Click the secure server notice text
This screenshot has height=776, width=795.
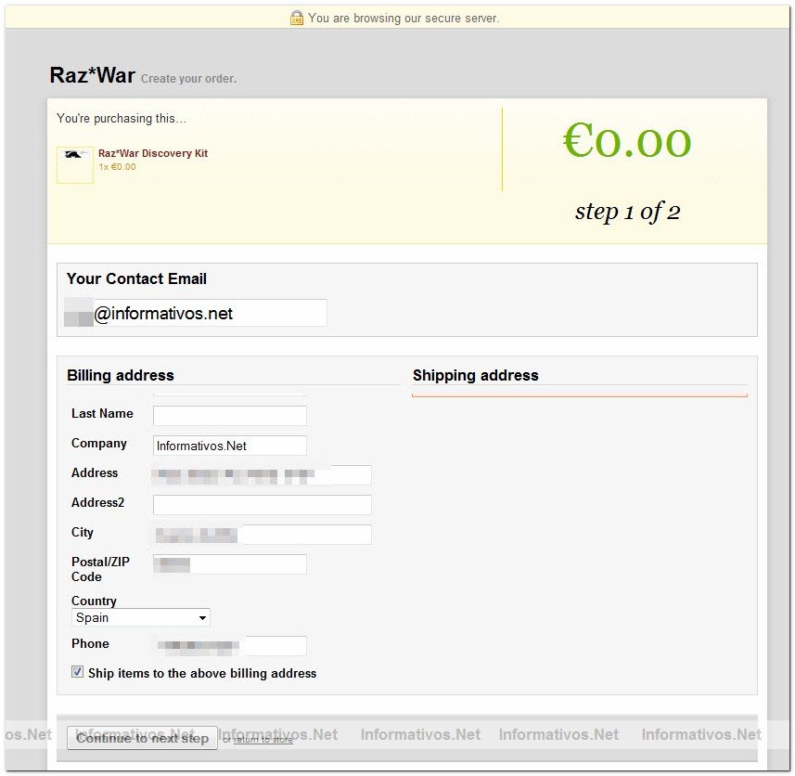coord(403,18)
